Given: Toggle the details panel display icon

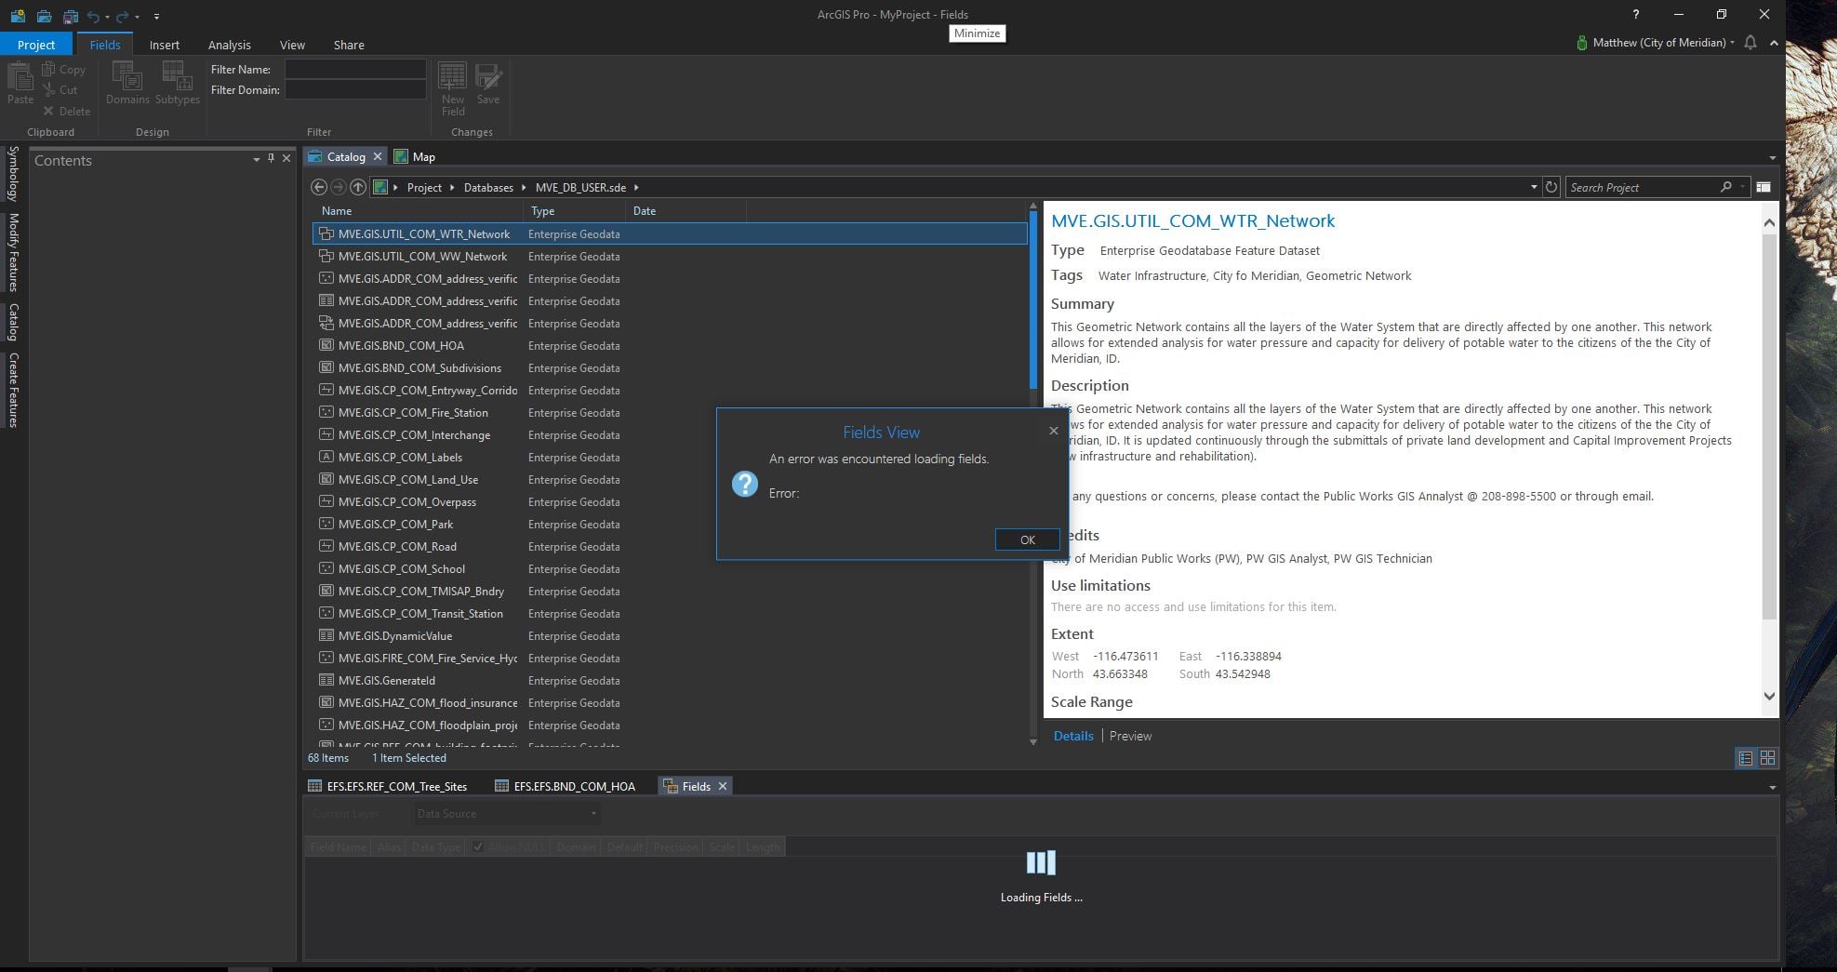Looking at the screenshot, I should pos(1763,187).
